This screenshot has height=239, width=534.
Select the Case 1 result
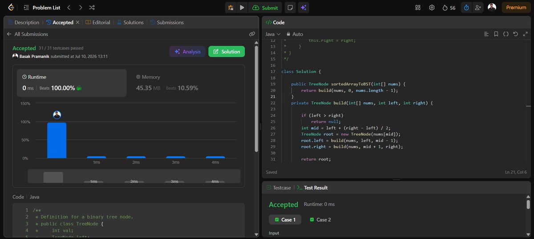point(285,219)
